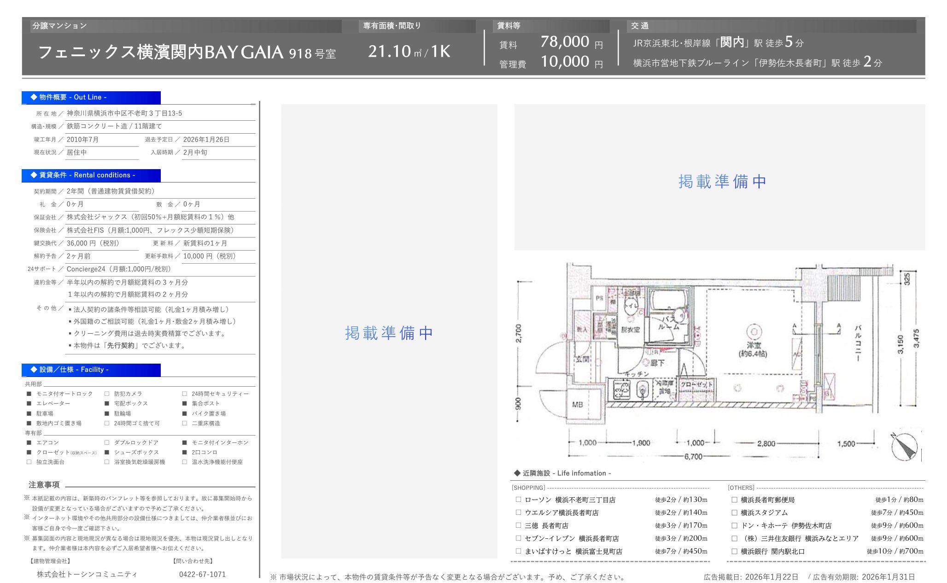Click the diamond icon beside 賃貸条件 header
The width and height of the screenshot is (947, 583).
(34, 175)
